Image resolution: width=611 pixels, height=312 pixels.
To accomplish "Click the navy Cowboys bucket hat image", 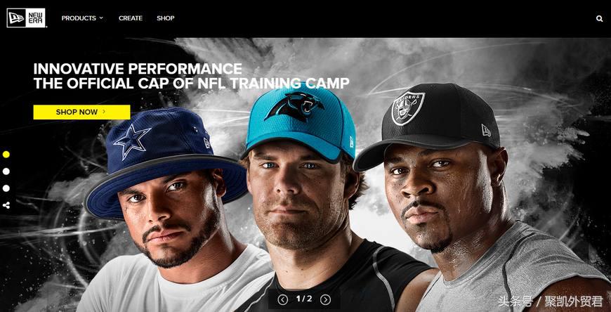I will point(166,162).
